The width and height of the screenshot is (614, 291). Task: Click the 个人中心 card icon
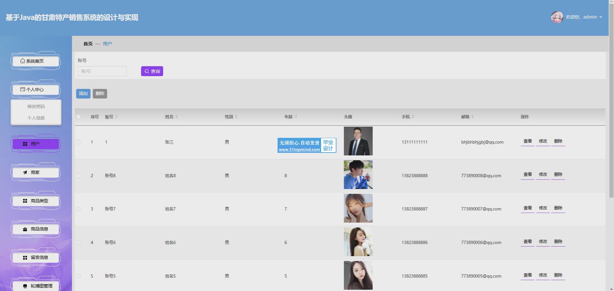23,89
